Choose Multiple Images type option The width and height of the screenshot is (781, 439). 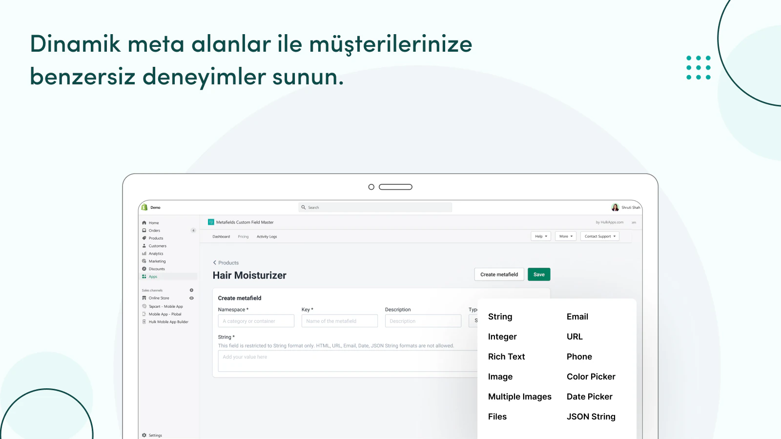click(x=520, y=397)
